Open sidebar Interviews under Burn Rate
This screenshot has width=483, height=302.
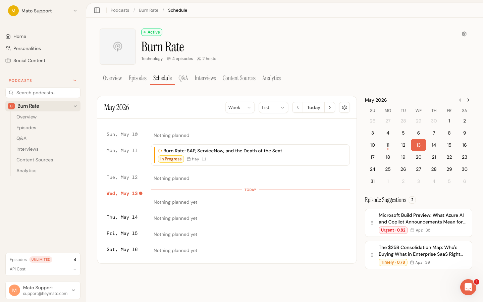[x=28, y=149]
